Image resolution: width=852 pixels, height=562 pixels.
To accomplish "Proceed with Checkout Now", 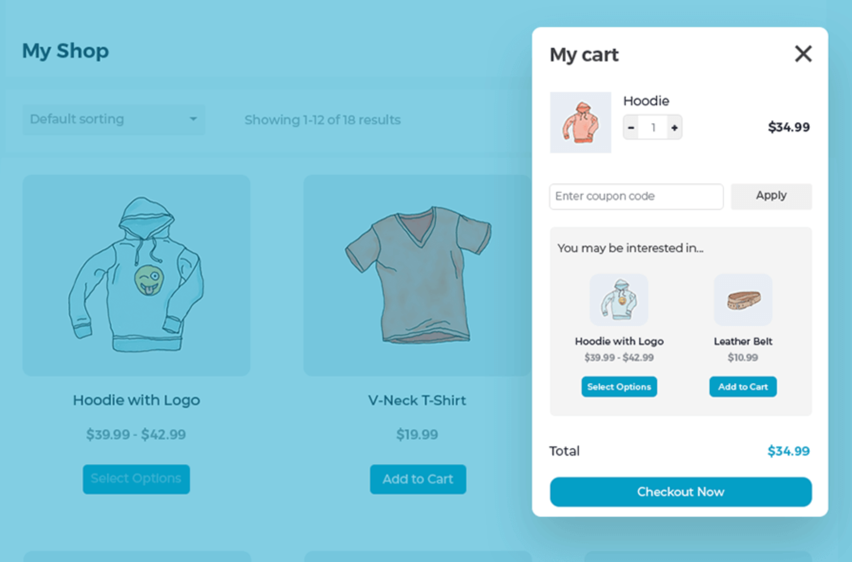I will (x=680, y=492).
